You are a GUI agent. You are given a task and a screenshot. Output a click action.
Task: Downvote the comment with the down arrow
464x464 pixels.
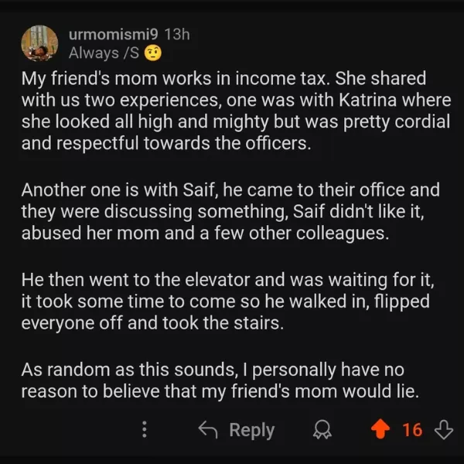tap(443, 429)
